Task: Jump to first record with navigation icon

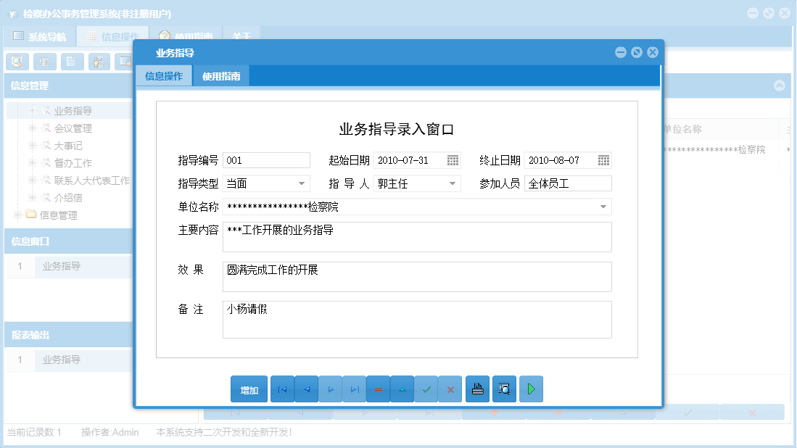Action: [282, 389]
